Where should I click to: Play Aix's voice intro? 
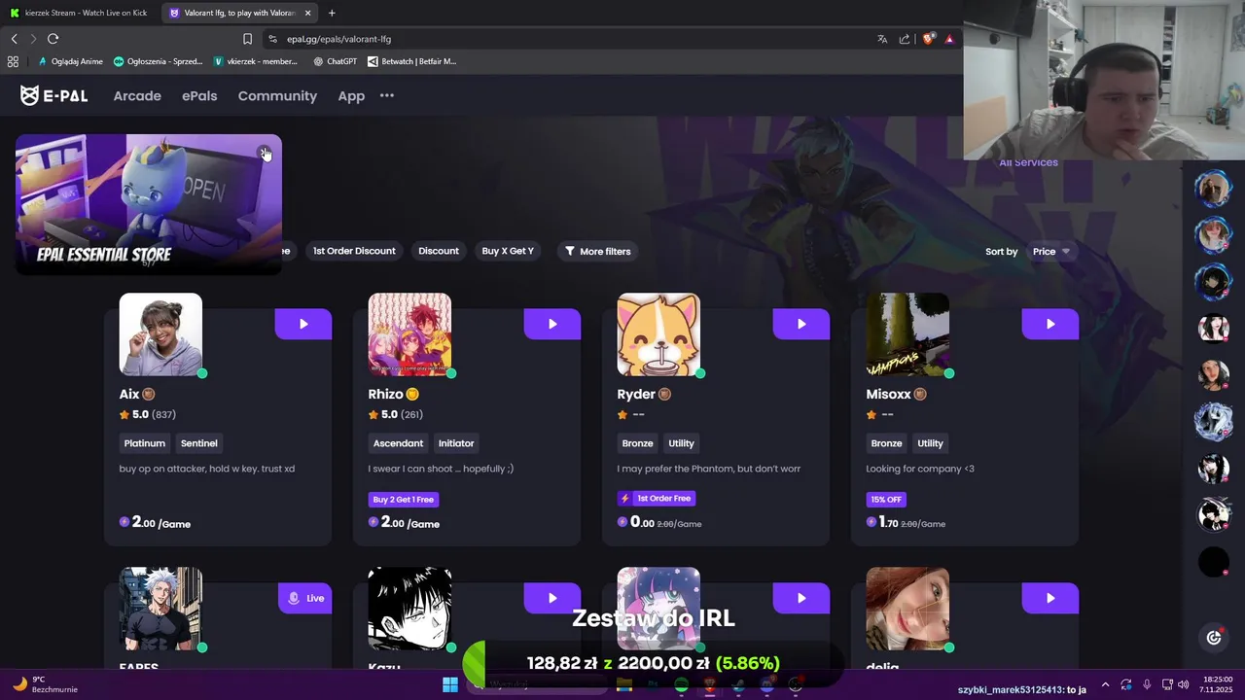pyautogui.click(x=303, y=324)
